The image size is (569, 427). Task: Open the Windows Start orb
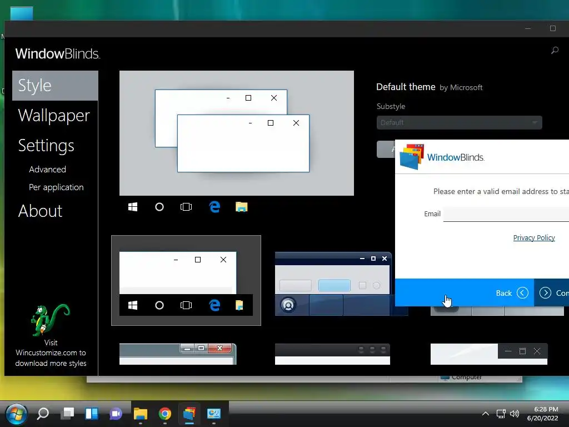point(16,414)
